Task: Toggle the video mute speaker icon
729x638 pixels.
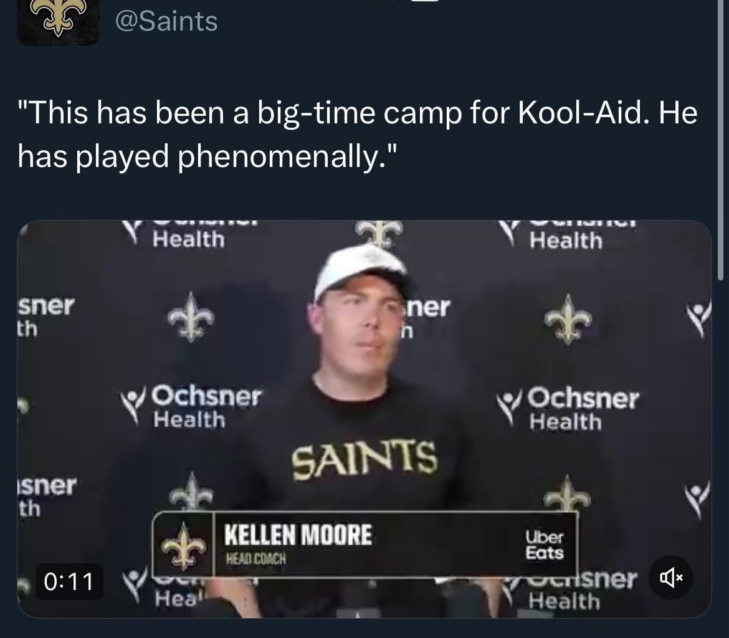Action: 670,578
